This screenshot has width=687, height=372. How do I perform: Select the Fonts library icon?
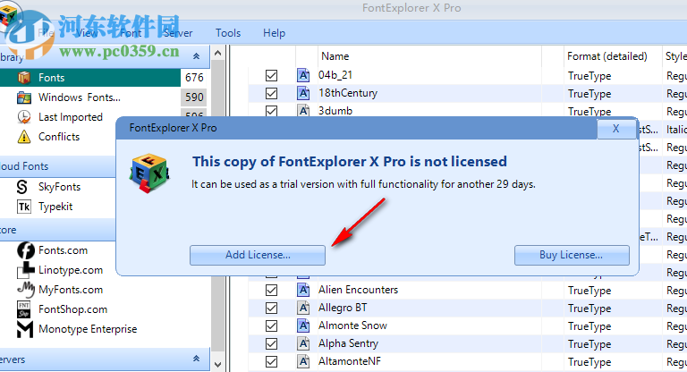click(x=24, y=78)
